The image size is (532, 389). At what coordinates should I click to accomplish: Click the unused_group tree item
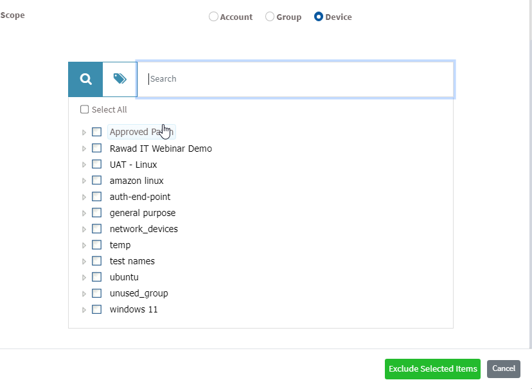coord(139,293)
